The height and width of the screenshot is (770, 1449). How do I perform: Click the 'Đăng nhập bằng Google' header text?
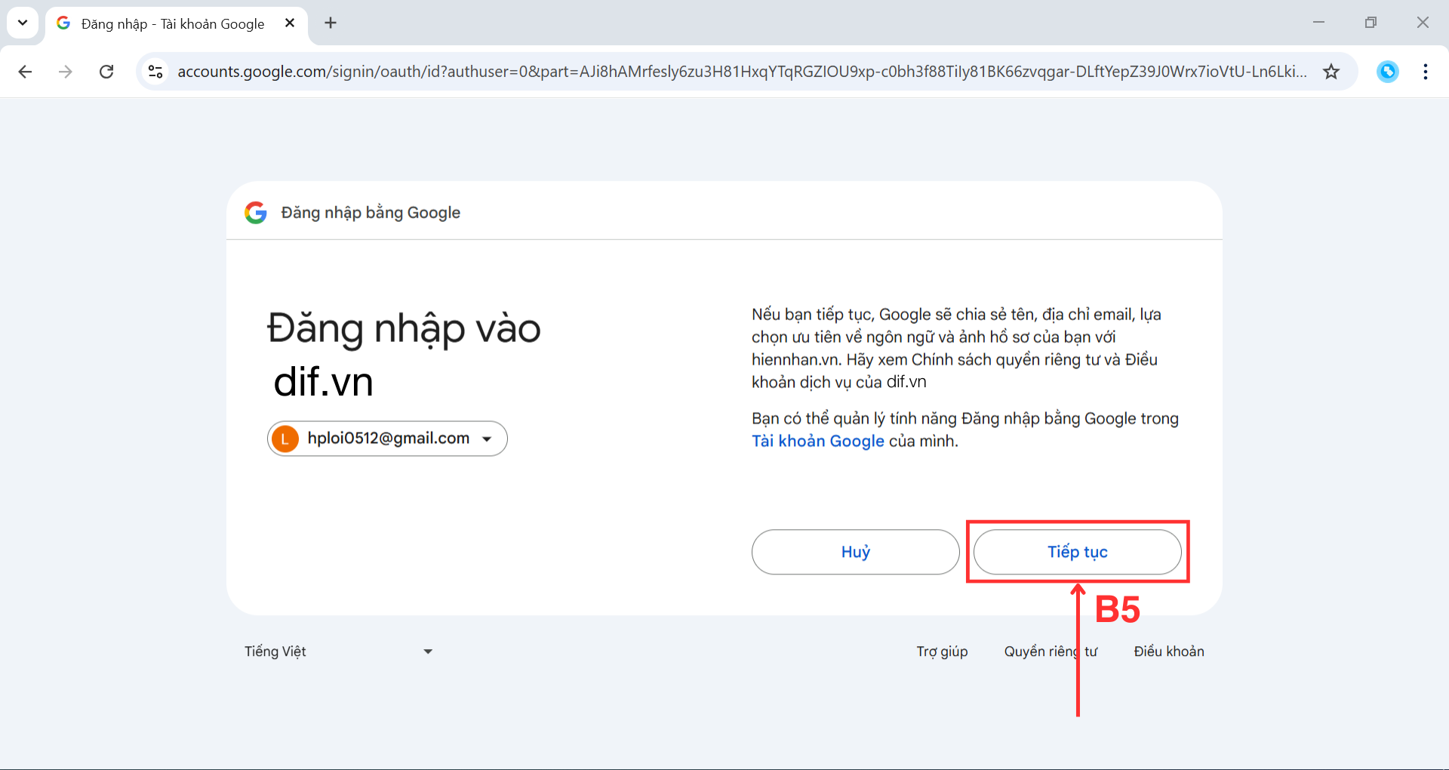(371, 213)
